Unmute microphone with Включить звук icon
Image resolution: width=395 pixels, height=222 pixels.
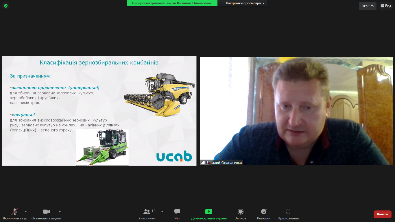point(15,212)
